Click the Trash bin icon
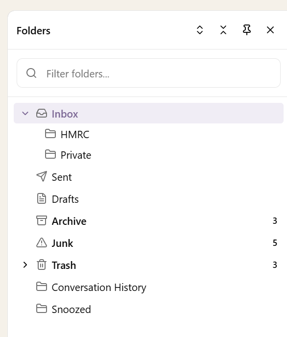This screenshot has width=287, height=337. (42, 265)
